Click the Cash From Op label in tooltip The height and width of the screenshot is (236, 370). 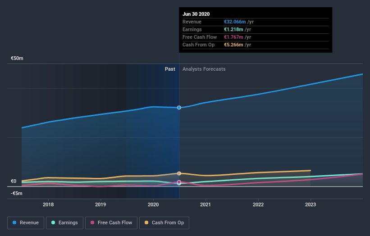point(198,45)
